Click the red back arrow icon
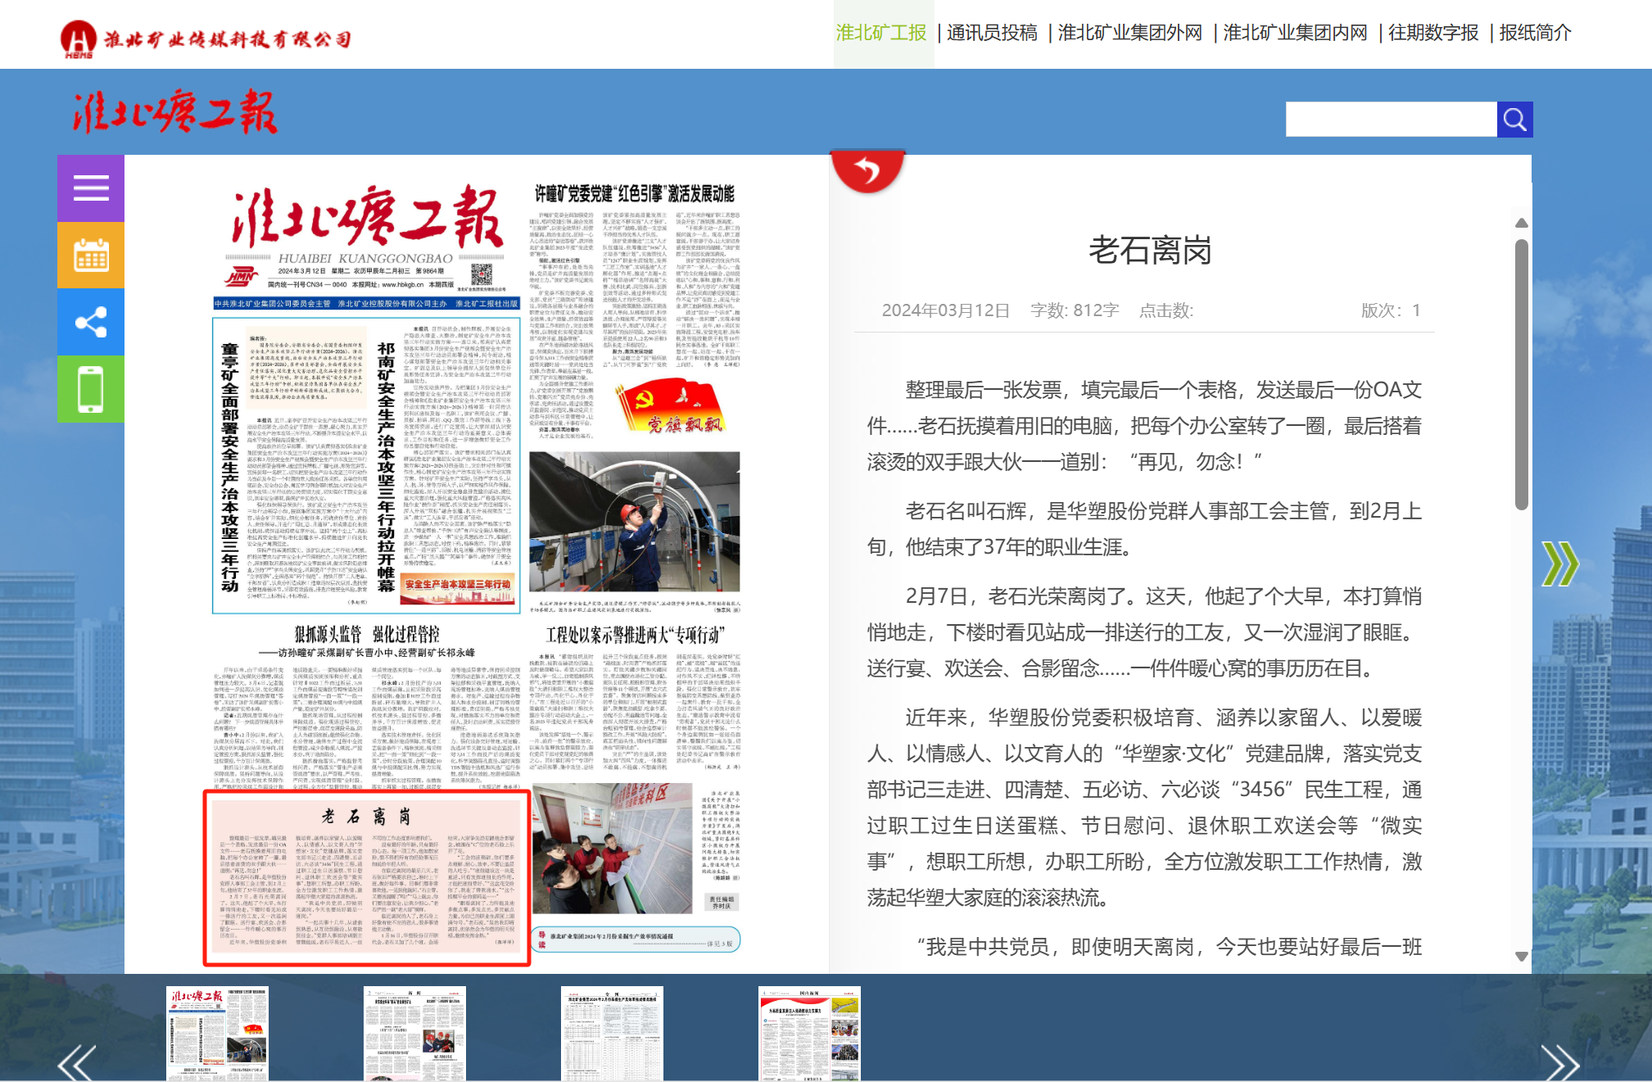 point(867,170)
